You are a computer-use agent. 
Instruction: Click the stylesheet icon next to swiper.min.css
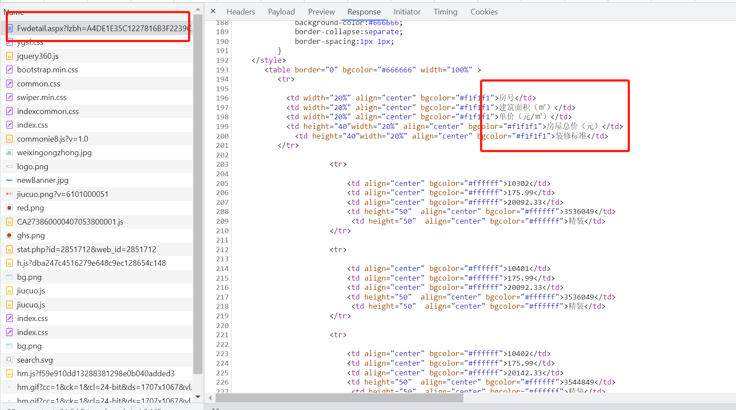[x=9, y=97]
